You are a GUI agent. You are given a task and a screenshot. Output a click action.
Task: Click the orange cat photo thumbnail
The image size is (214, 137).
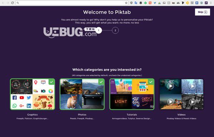tap(71, 102)
